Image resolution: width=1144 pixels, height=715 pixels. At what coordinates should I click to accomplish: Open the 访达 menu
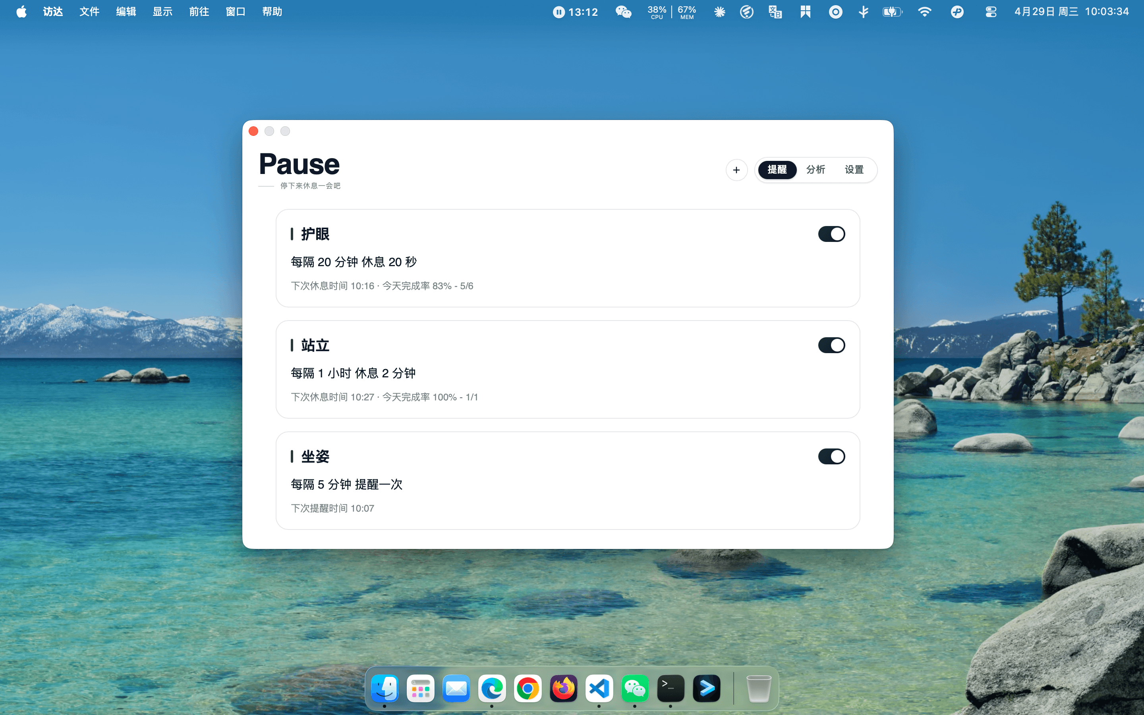[52, 12]
